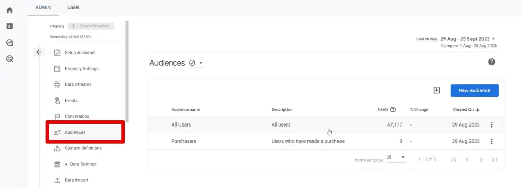
Task: Open Reports bar chart icon
Action: click(9, 26)
